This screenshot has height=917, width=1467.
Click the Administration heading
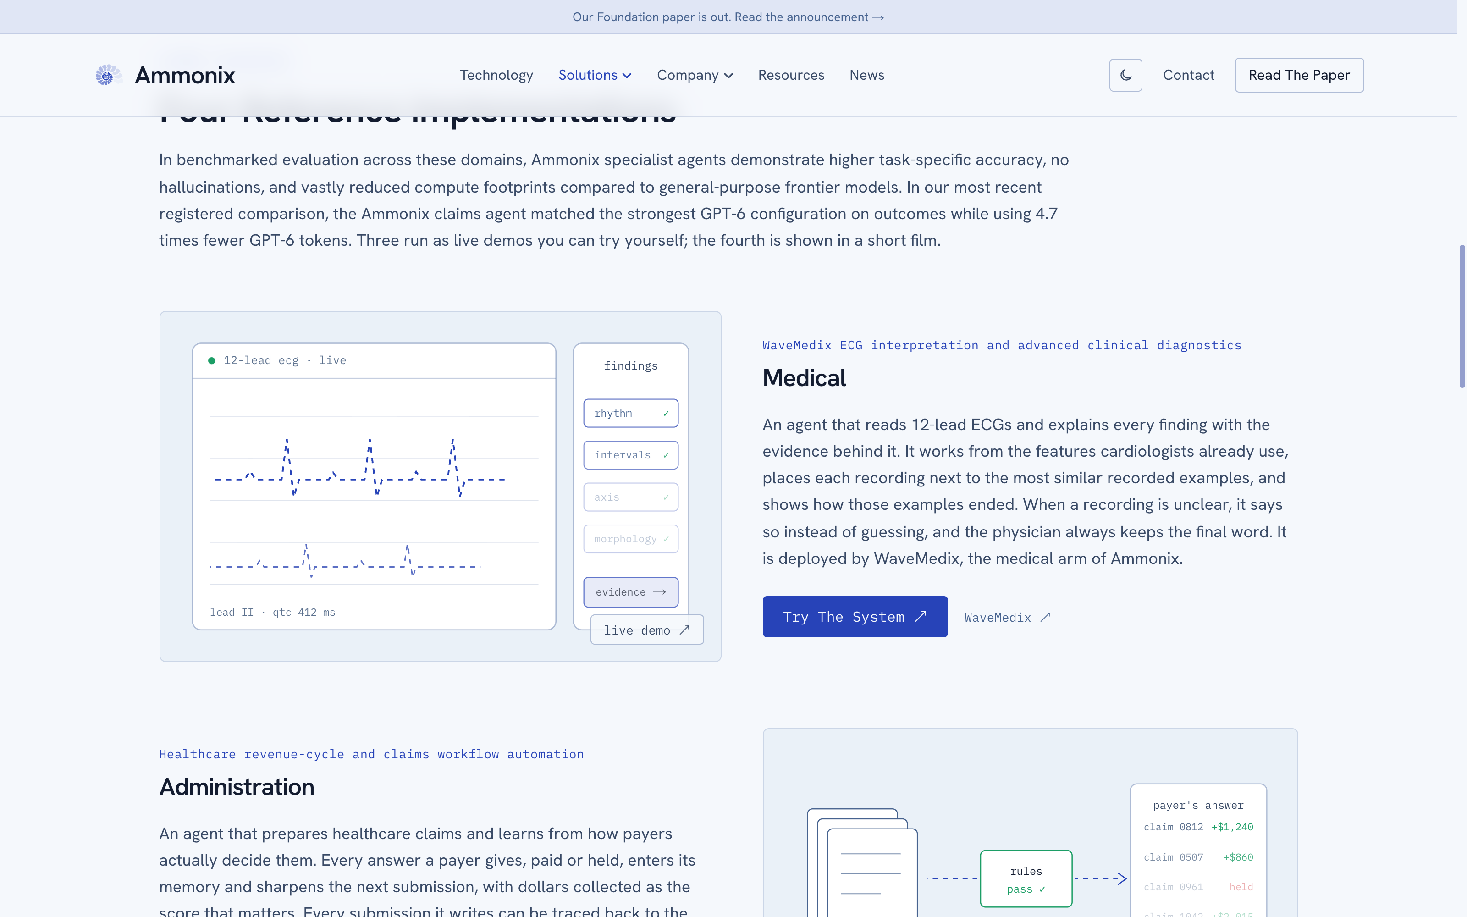237,787
